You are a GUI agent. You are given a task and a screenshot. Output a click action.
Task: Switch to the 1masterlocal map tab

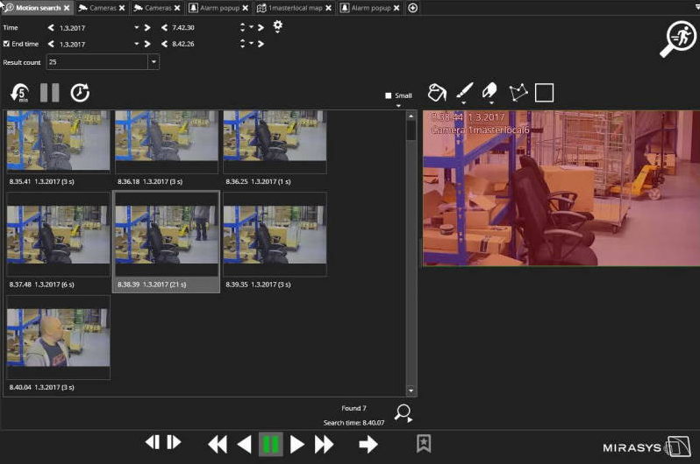295,8
